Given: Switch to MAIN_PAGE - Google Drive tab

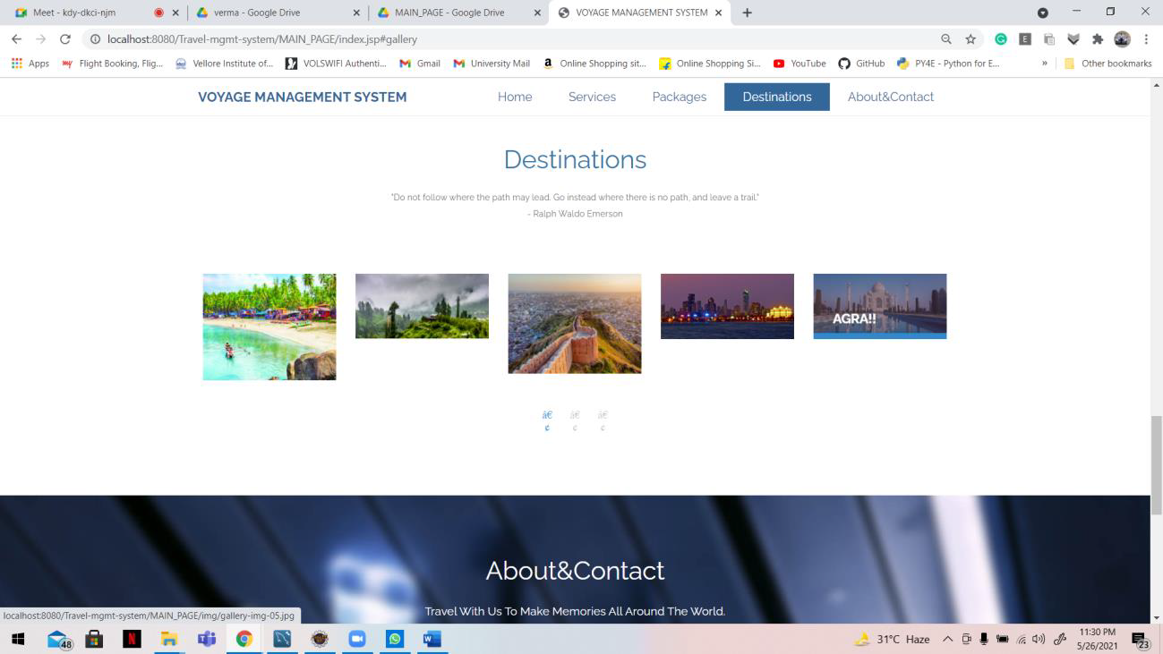Looking at the screenshot, I should point(459,13).
